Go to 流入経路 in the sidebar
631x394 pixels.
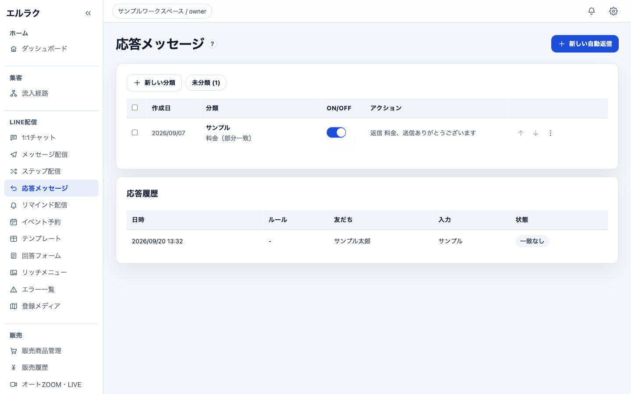(51, 93)
